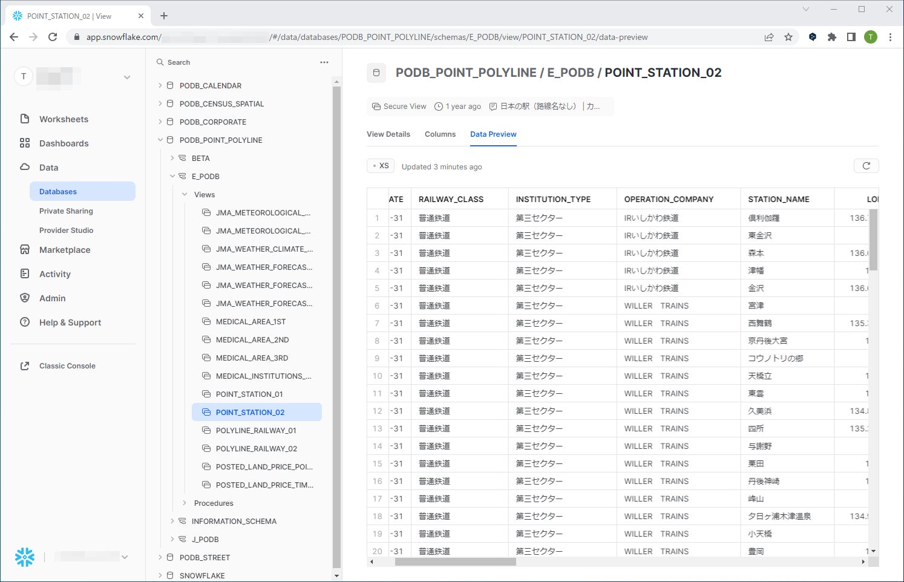Viewport: 904px width, 582px height.
Task: Open the Dashboards section
Action: tap(64, 143)
